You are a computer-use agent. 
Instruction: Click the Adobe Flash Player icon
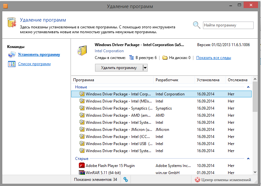coord(82,165)
